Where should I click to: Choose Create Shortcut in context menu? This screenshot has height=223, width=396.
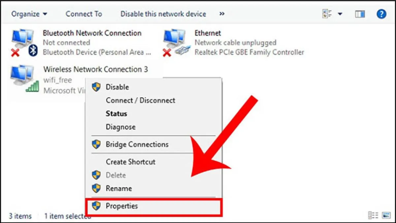(x=130, y=162)
